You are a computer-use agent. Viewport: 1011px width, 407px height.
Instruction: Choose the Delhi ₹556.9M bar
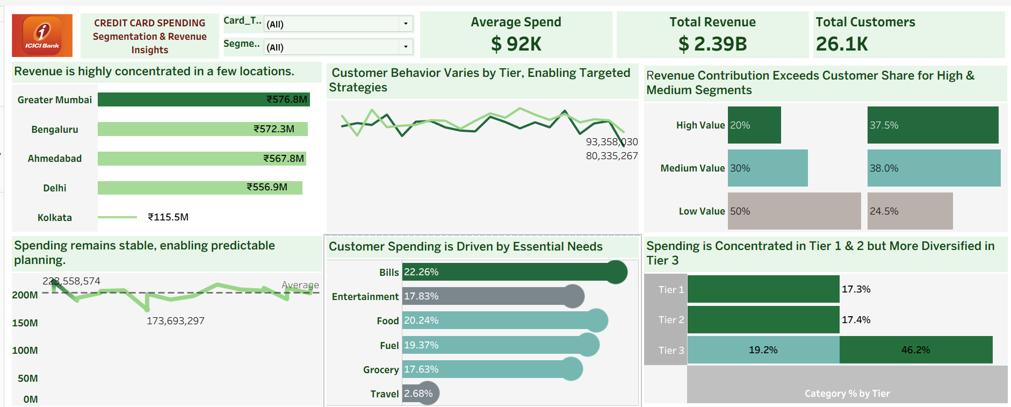200,188
